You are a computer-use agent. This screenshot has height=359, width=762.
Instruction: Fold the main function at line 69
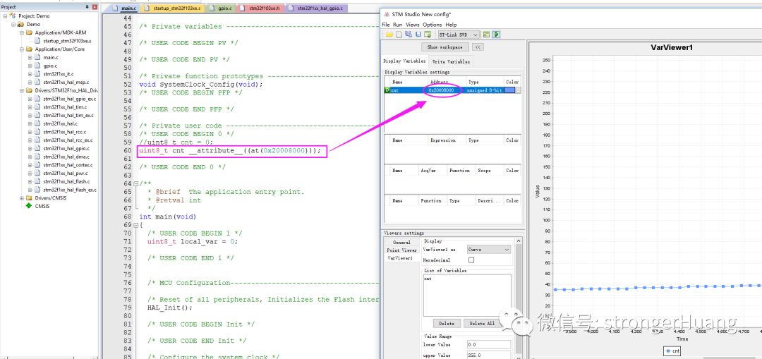135,225
